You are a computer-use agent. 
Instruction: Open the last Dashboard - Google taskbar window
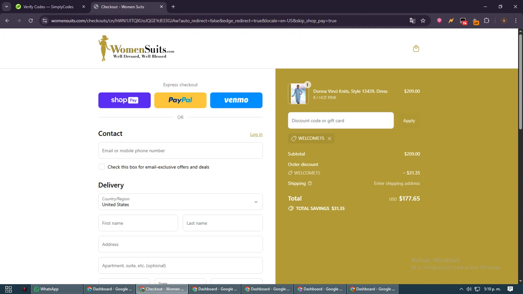(373, 289)
